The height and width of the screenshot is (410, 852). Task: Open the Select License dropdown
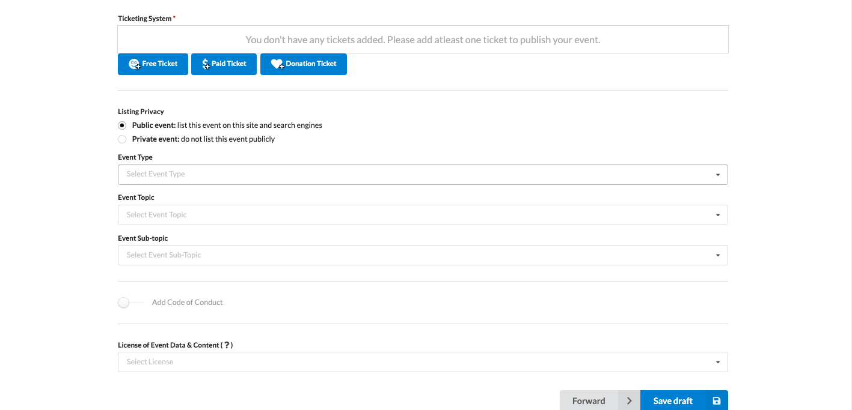(423, 362)
